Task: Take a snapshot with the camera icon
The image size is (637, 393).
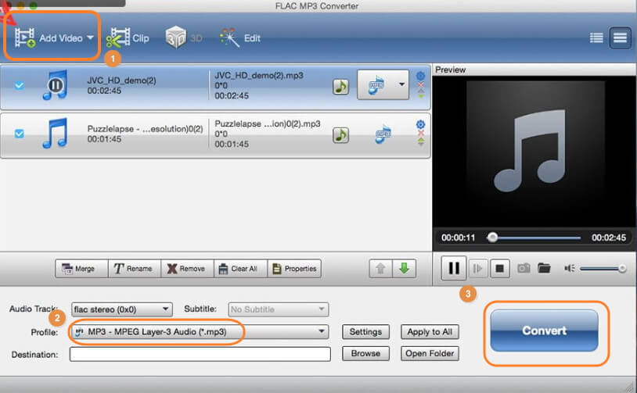Action: click(x=524, y=268)
